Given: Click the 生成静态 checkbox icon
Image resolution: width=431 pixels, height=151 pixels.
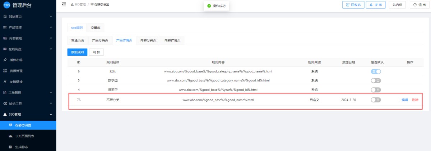Looking at the screenshot, I should [10, 147].
